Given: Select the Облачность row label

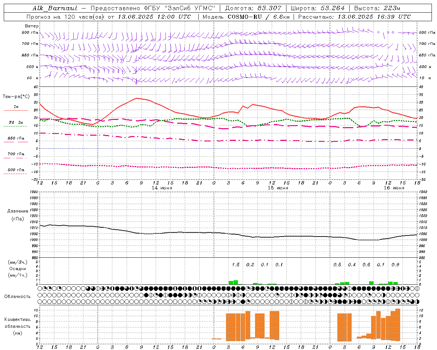Looking at the screenshot, I should tap(17, 297).
